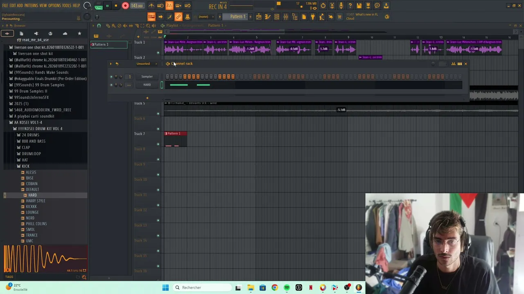Toggle the 3-2-1 countdown before recording

coord(169,6)
